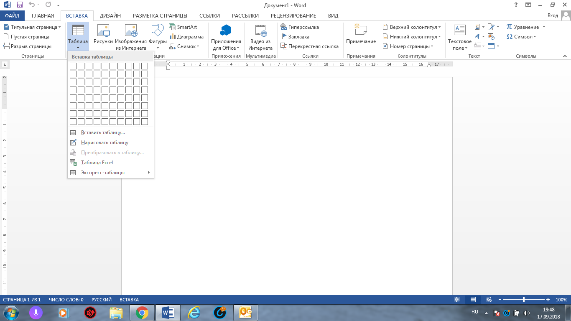Screen dimensions: 571x321
Task: Click the 100% zoom level
Action: coord(561,300)
